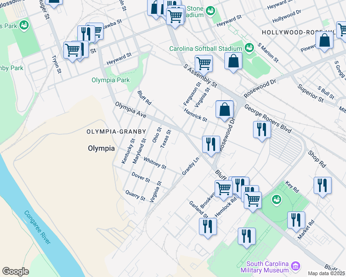The image size is (346, 277).
Task: Click the Texas St street label
Action: 166,139
